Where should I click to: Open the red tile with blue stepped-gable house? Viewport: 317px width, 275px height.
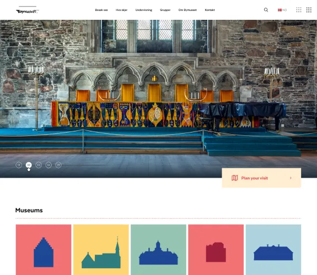coord(44,250)
